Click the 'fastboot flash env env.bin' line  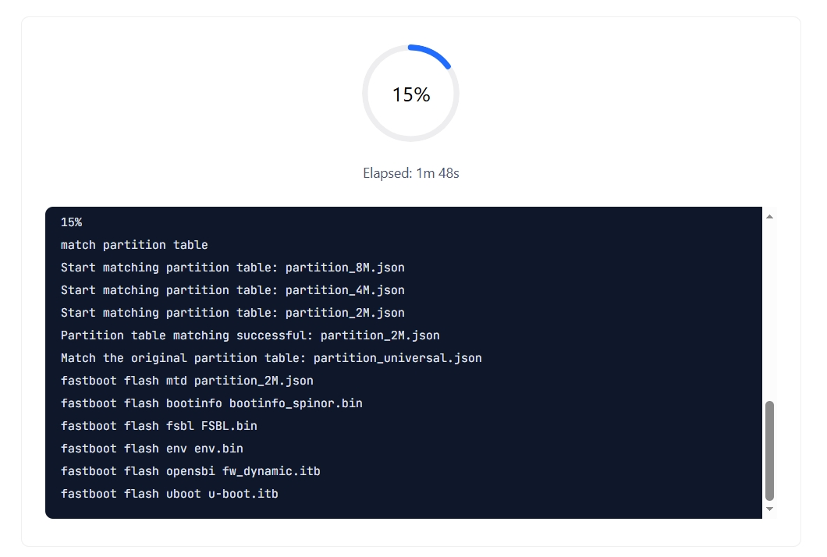coord(152,449)
